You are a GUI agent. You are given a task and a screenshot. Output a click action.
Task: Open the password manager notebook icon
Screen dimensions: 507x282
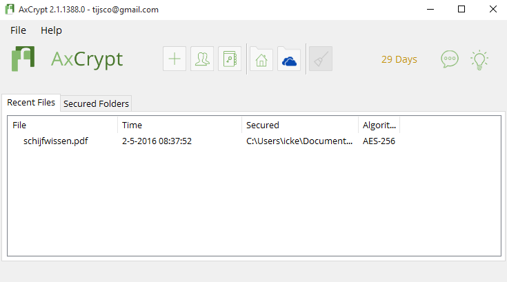(229, 59)
